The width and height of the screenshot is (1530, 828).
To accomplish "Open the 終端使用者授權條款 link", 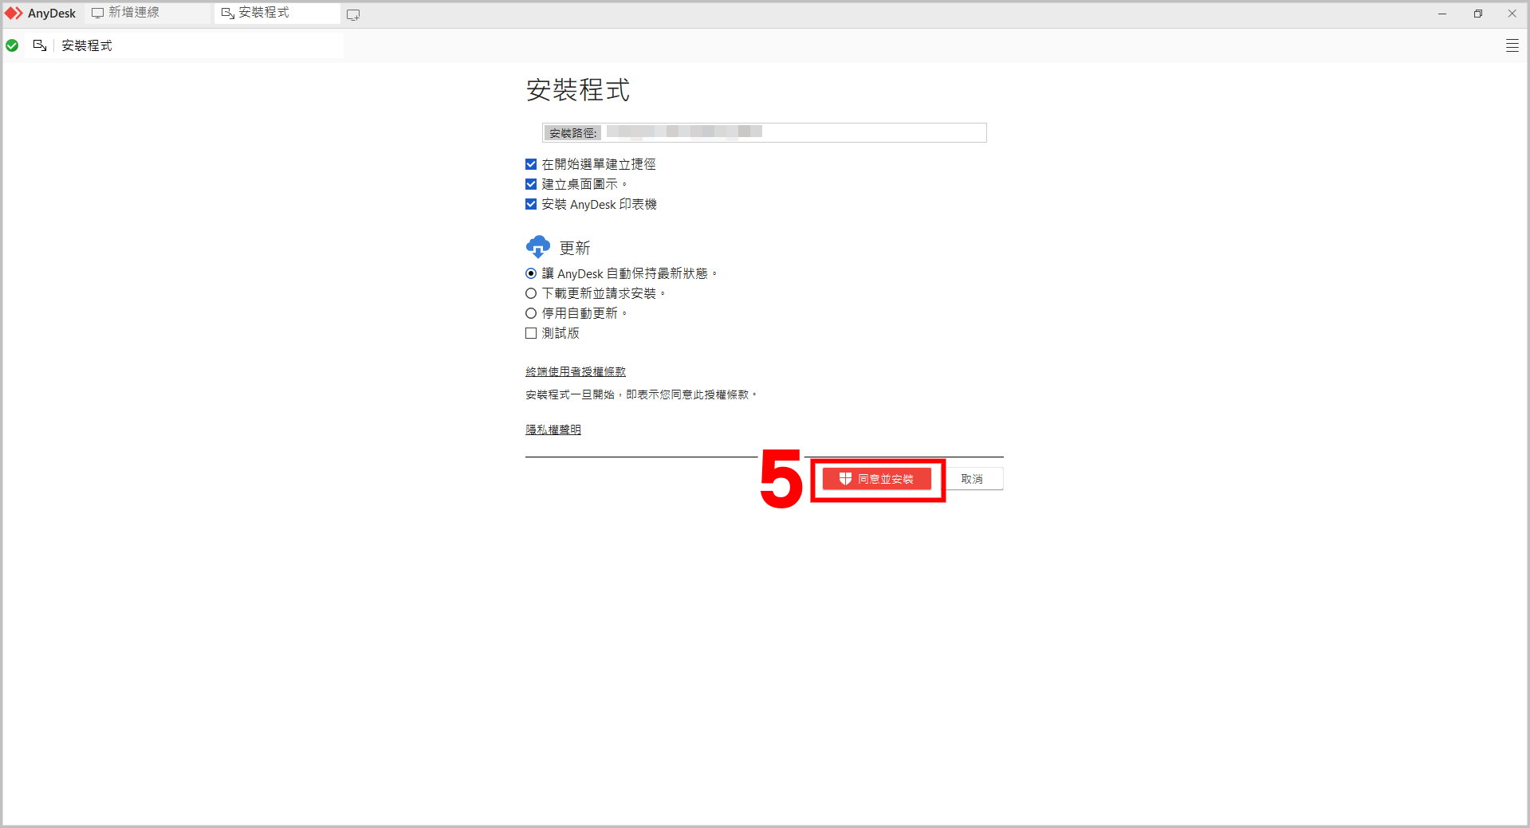I will 576,371.
